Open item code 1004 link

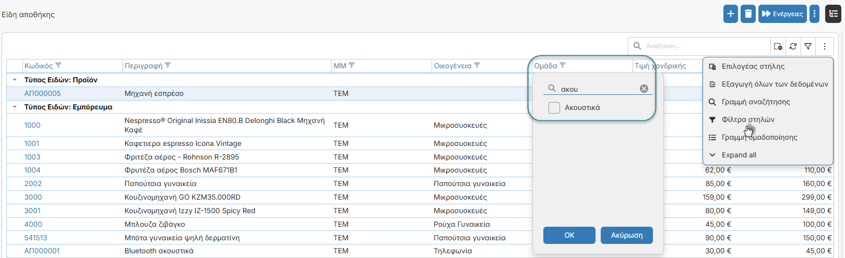(32, 170)
